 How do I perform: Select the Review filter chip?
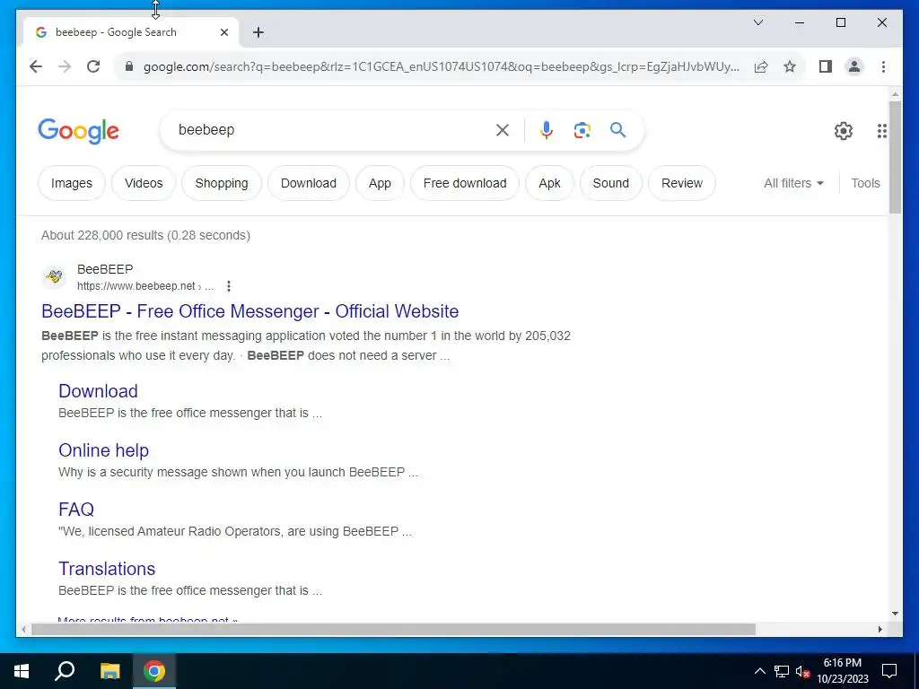point(682,183)
